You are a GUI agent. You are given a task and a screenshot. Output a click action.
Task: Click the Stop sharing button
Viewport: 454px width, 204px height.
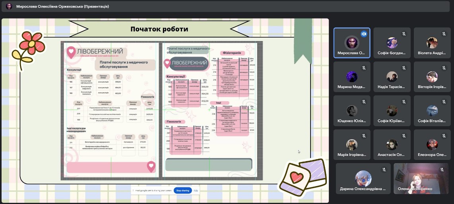(x=183, y=191)
